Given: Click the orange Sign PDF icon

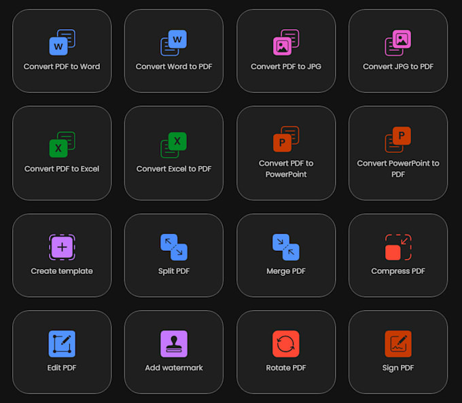Looking at the screenshot, I should click(x=398, y=344).
